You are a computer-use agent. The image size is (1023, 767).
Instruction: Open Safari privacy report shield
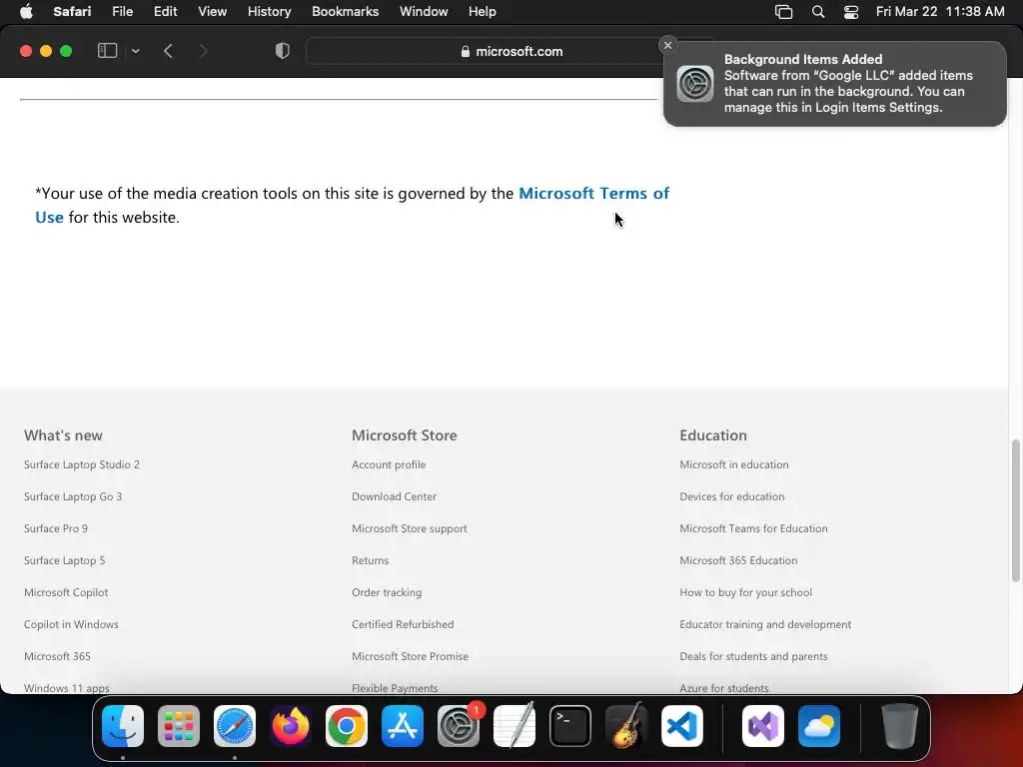(283, 51)
